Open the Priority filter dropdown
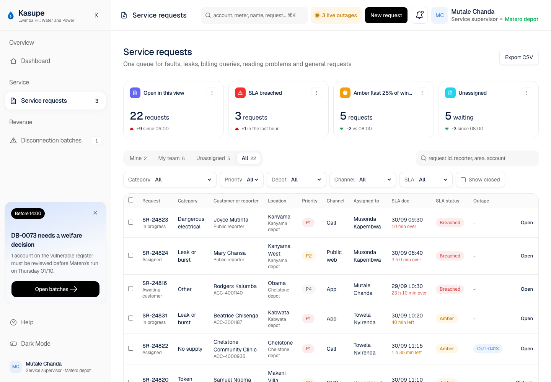The height and width of the screenshot is (382, 551). click(x=241, y=180)
